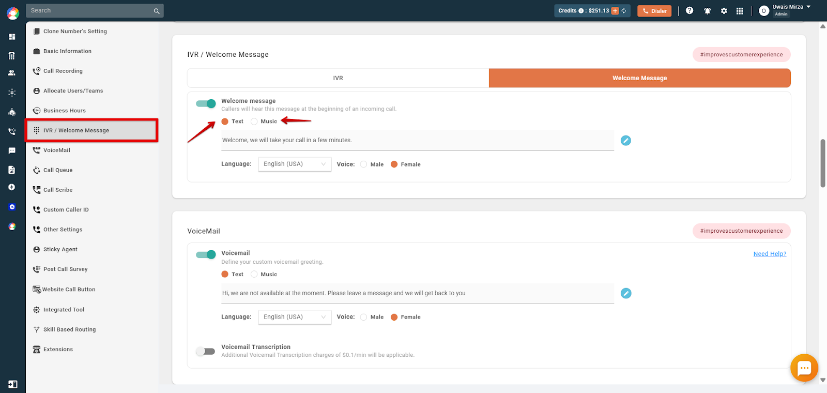Enable Voicemail Transcription switch
827x393 pixels.
pyautogui.click(x=205, y=352)
